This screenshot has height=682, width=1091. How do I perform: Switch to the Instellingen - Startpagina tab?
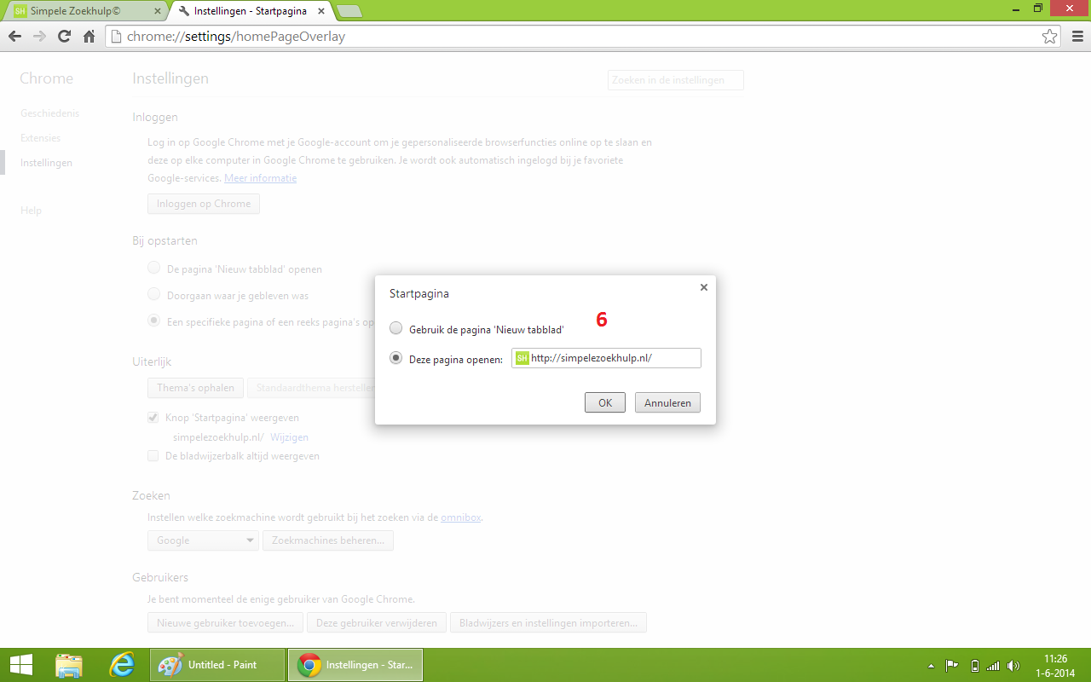247,11
